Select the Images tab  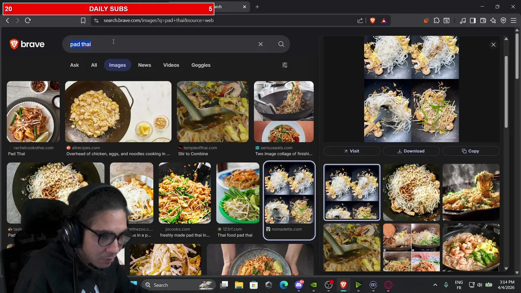coord(117,65)
